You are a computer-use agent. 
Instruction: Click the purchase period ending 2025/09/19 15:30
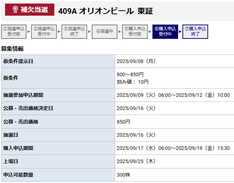(173, 148)
